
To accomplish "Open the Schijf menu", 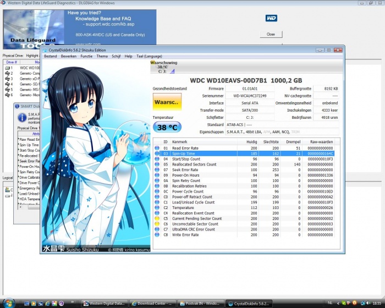I will pos(116,56).
